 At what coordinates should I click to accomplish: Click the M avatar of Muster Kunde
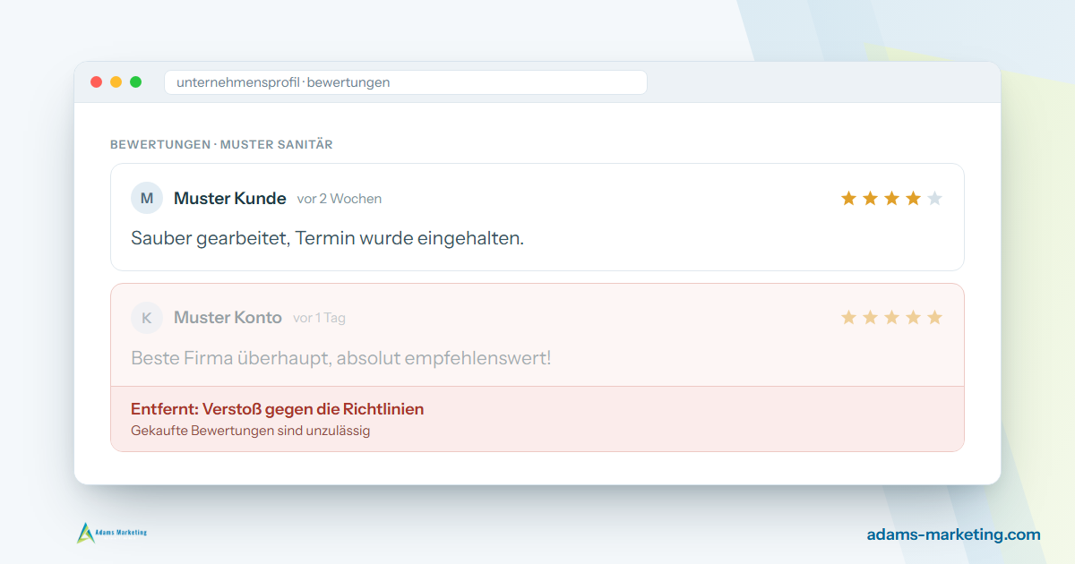(x=147, y=198)
